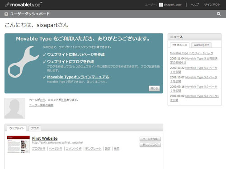Click the first_website URL text
This screenshot has width=226, height=169.
click(x=57, y=142)
